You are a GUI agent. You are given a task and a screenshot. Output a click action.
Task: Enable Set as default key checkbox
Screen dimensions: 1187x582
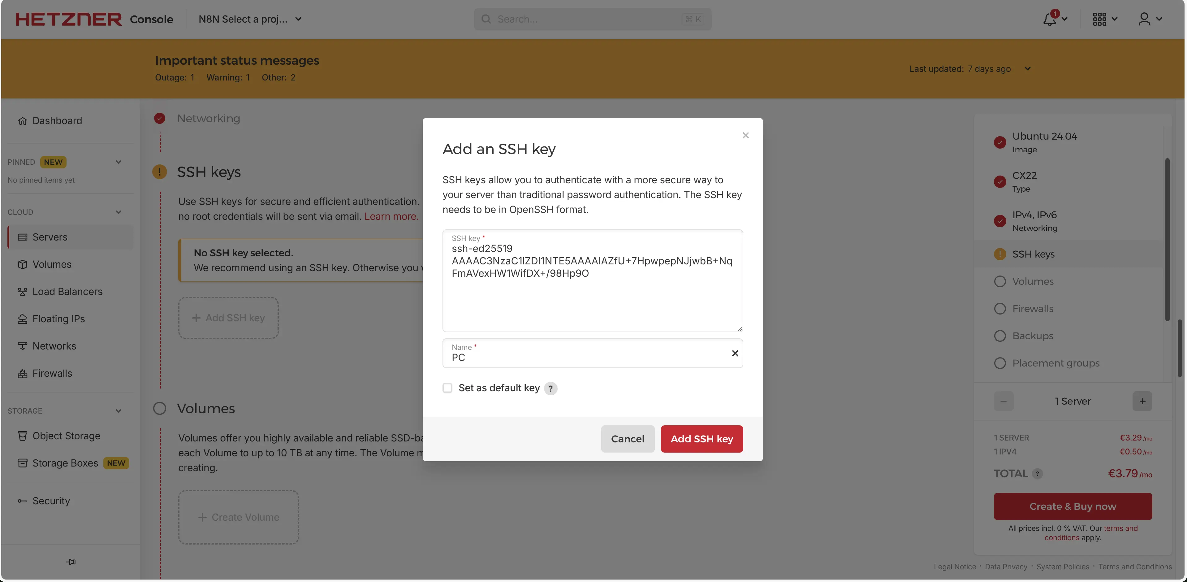tap(447, 388)
